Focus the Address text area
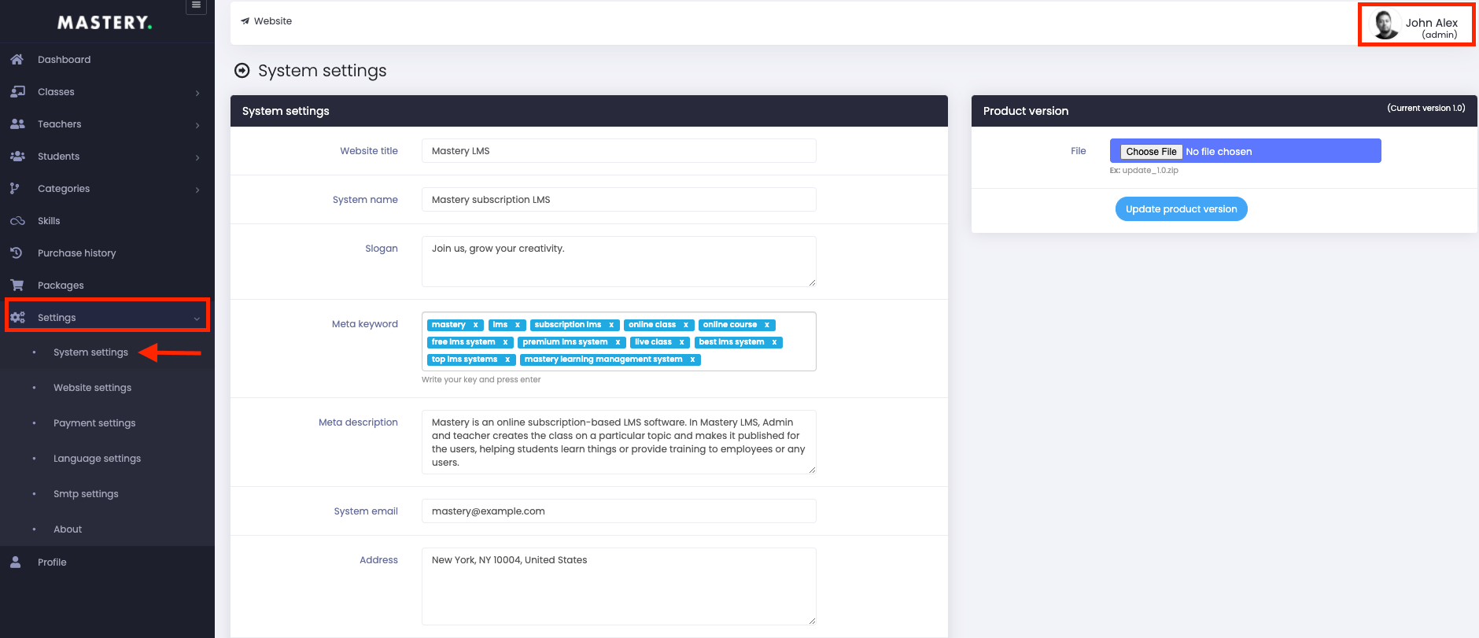 618,586
